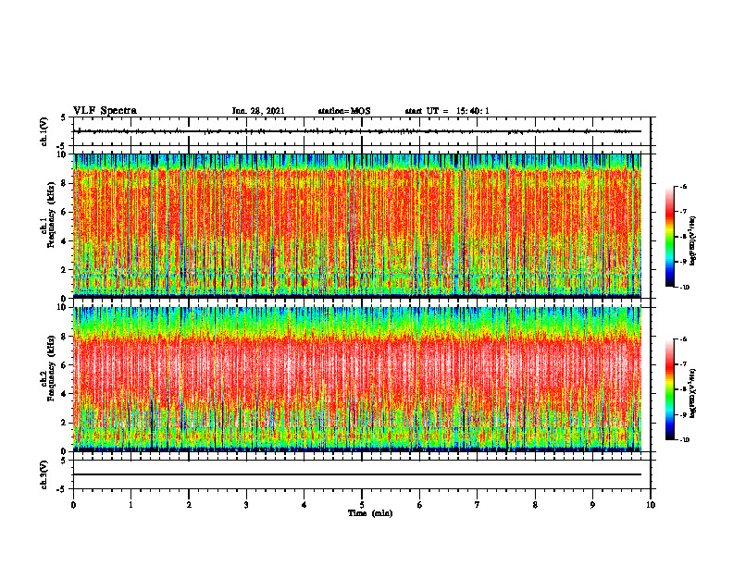Click time axis tick label "3"

[x=246, y=505]
